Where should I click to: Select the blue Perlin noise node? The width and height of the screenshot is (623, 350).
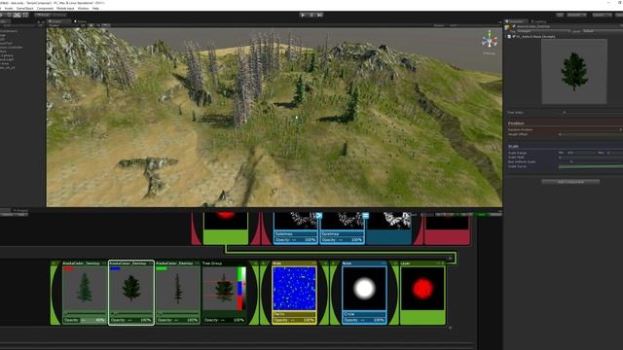[294, 293]
